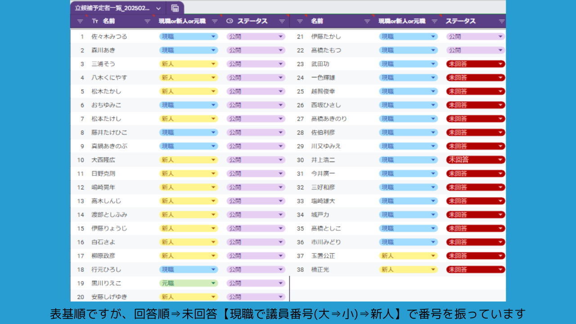Click the left ステータス column header
This screenshot has width=576, height=324.
[252, 21]
